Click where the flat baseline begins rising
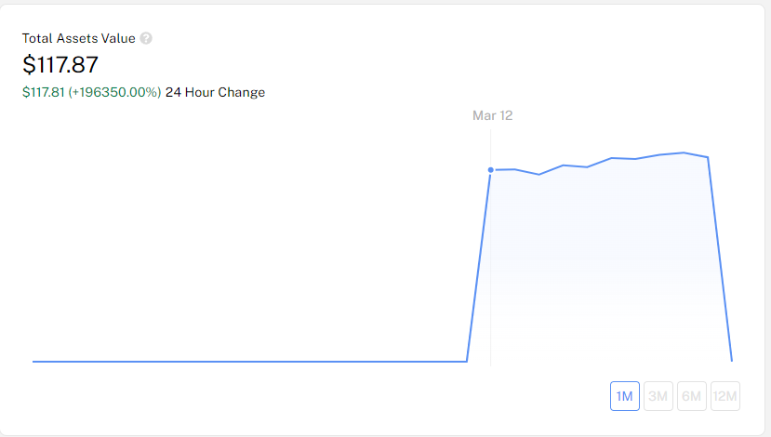This screenshot has width=771, height=437. [467, 362]
